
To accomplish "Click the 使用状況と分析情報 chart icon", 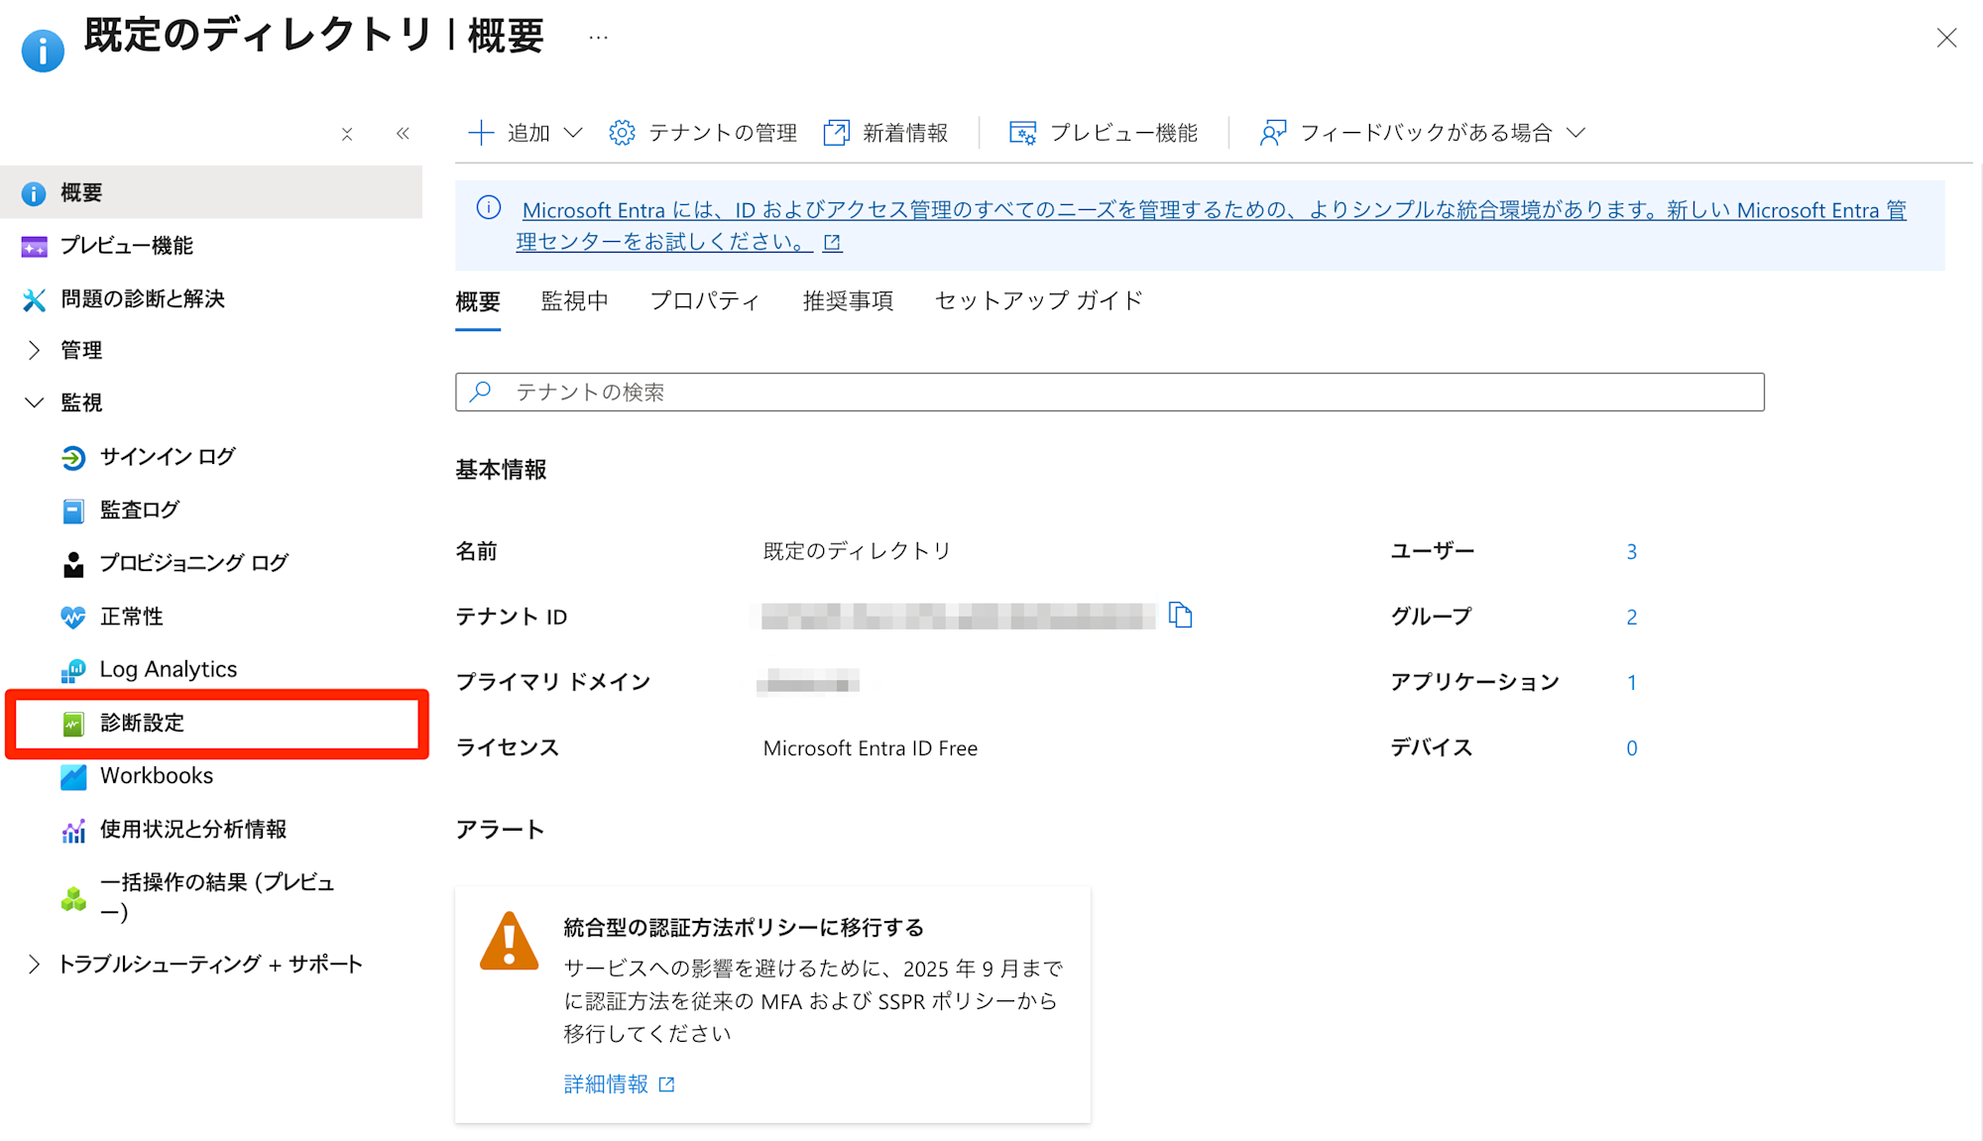I will (x=73, y=830).
